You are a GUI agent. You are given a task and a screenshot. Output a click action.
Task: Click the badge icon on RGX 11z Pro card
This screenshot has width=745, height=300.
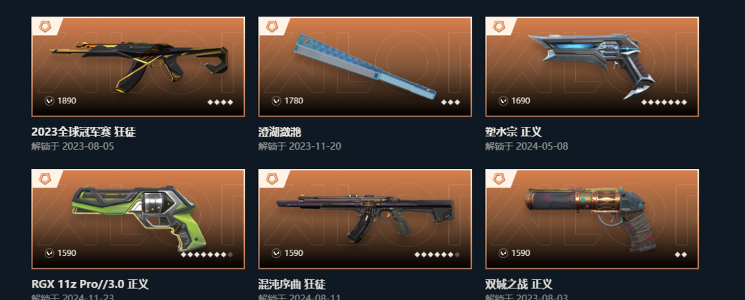[45, 179]
